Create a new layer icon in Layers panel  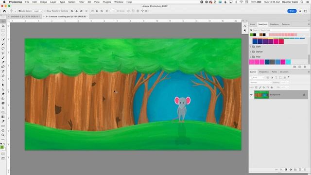[300, 170]
